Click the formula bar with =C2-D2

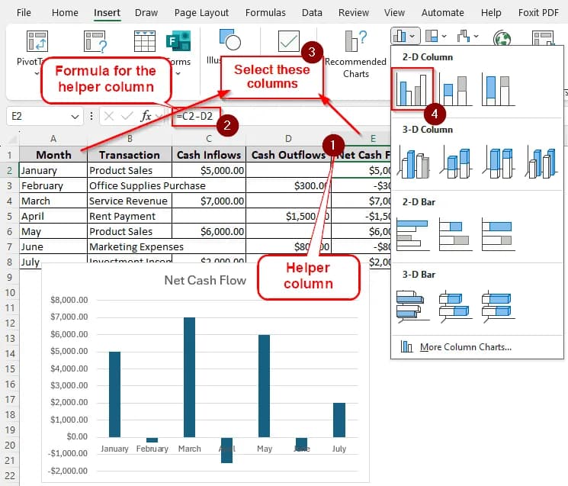point(196,116)
